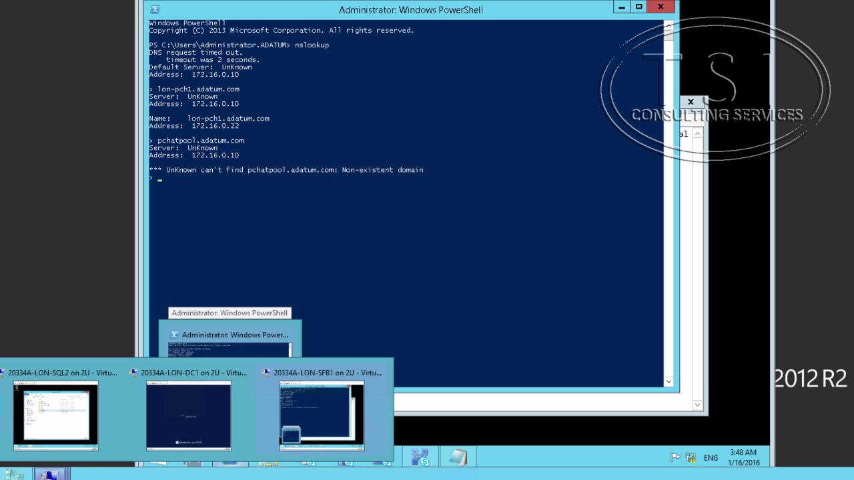Click the 'timeout was 2 seconds.' line

click(213, 60)
